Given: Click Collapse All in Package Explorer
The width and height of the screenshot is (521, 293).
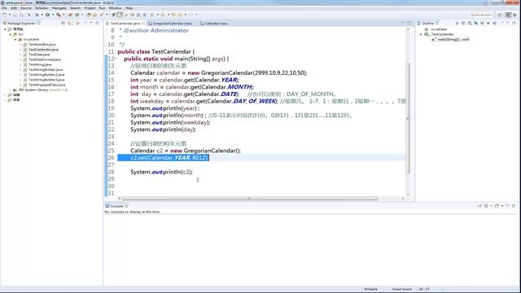Looking at the screenshot, I should point(63,23).
